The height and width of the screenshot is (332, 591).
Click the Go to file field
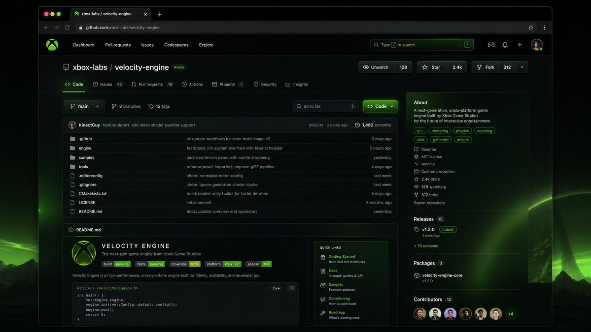[x=326, y=106]
